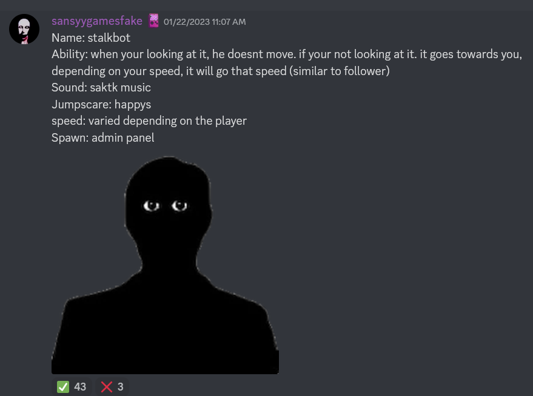Click the 'Jumpscare: happys' text line
This screenshot has height=396, width=533.
[x=101, y=104]
